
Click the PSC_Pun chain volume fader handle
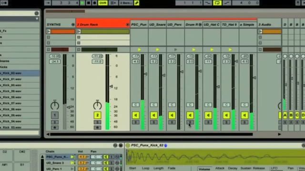point(145,74)
